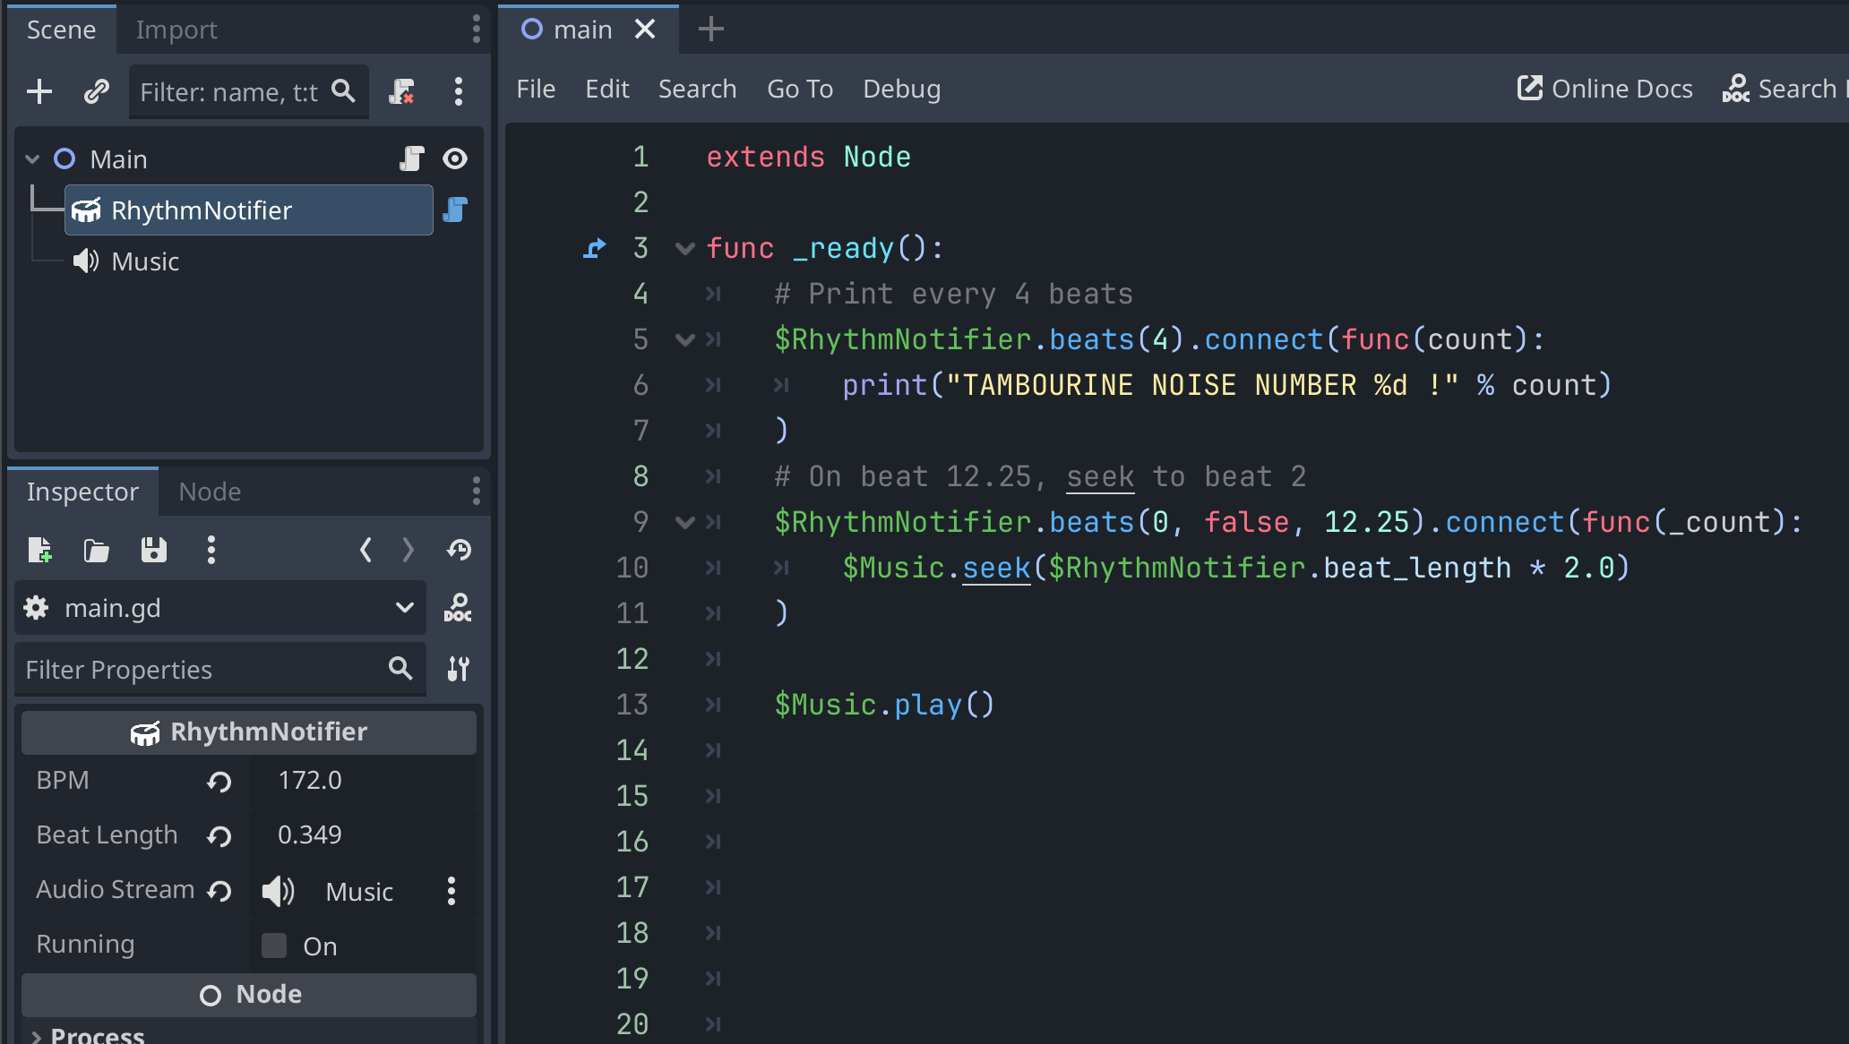Collapse the Main node tree arrow
The image size is (1849, 1044).
tap(33, 159)
